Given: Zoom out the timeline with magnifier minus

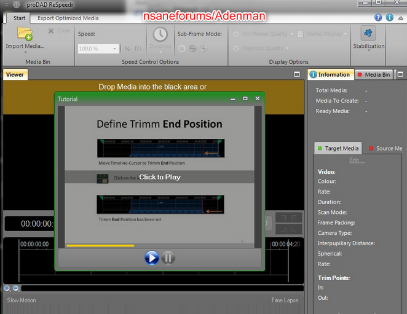Looking at the screenshot, I should pos(16,288).
